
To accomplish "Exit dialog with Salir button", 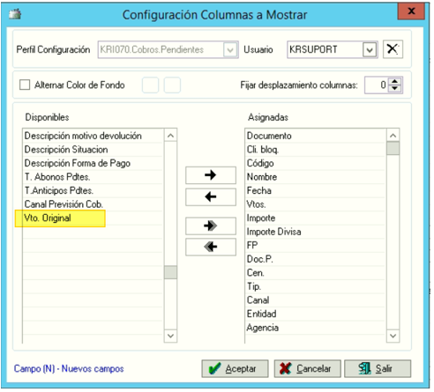I will click(x=378, y=368).
